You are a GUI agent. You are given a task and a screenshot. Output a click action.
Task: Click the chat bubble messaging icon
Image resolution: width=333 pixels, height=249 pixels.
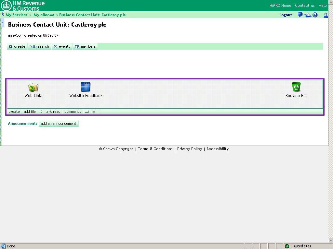300,15
